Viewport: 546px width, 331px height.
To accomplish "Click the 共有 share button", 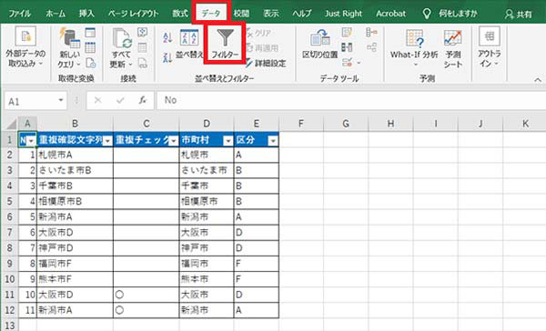I will (x=519, y=15).
